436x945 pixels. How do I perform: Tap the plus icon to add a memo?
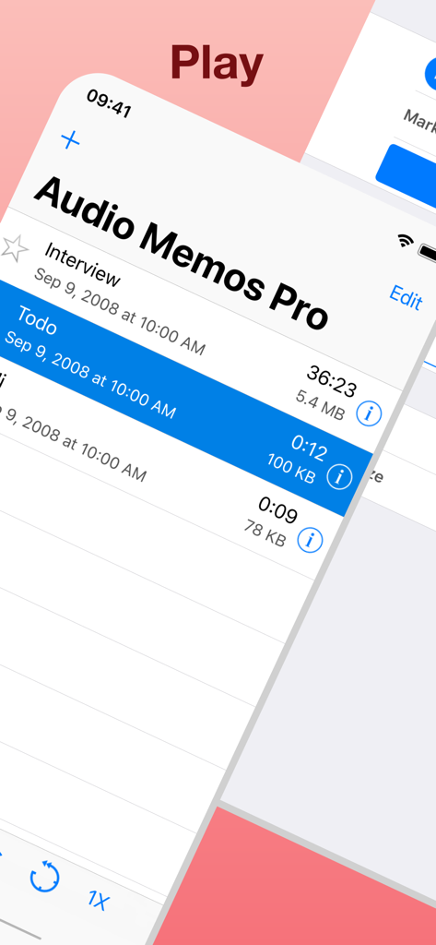click(x=70, y=140)
